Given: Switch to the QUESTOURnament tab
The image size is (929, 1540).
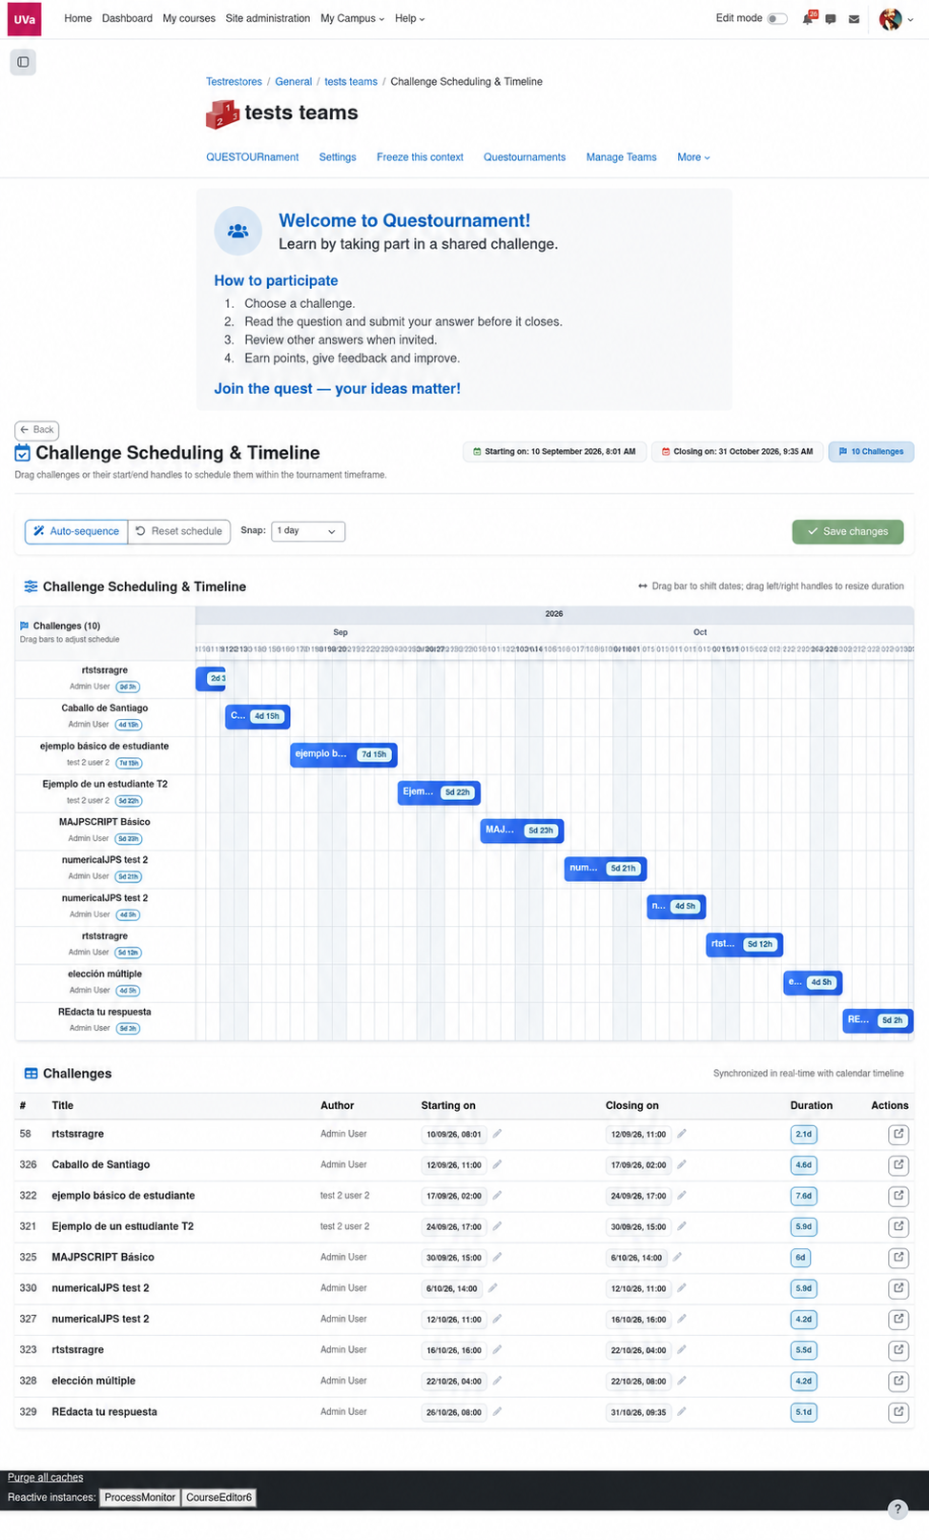Looking at the screenshot, I should 253,157.
